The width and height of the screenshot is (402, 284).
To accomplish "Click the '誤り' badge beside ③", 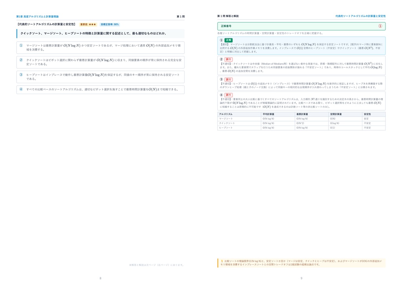I will (228, 80).
